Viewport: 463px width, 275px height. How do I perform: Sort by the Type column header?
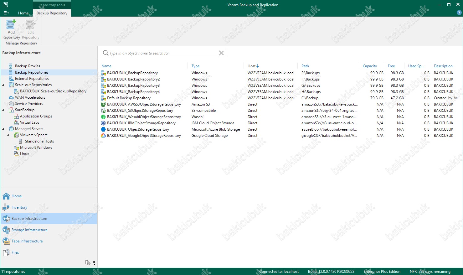point(196,66)
